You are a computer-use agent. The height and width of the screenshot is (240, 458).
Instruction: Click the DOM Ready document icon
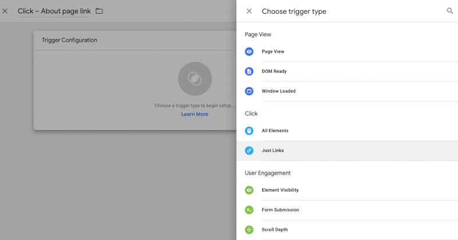tap(249, 71)
